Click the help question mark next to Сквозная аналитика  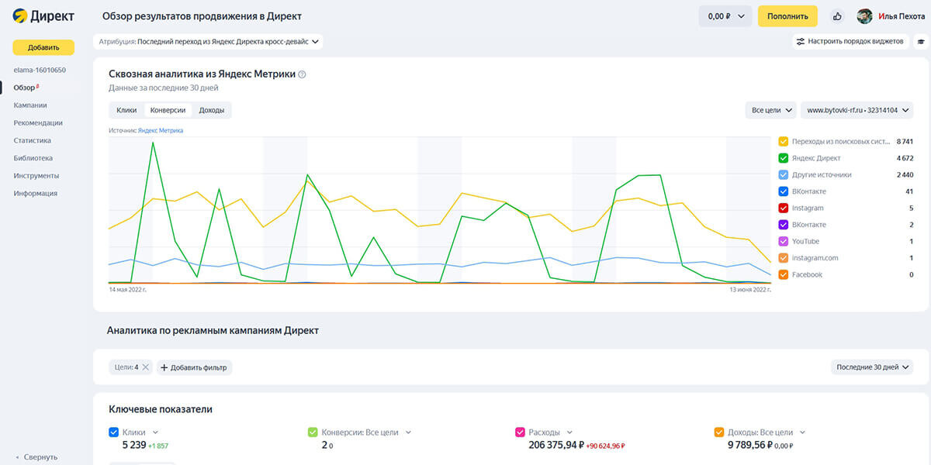pos(303,74)
